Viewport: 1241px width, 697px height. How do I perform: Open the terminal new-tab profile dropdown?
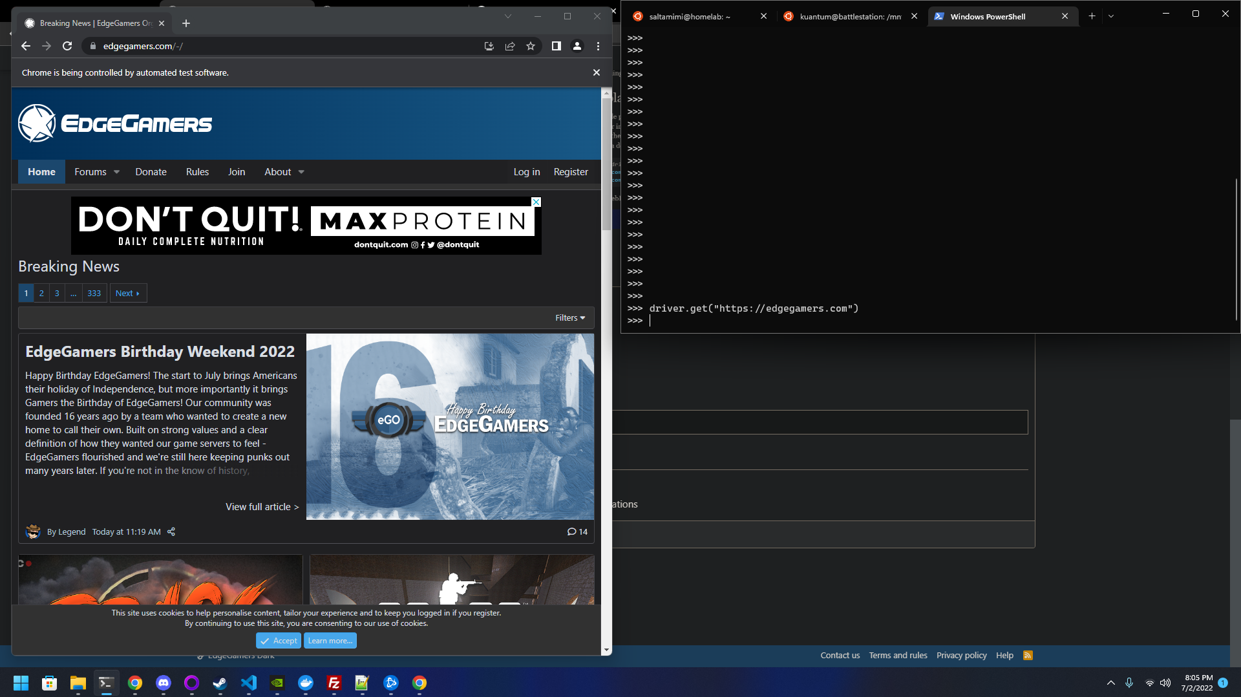1111,16
